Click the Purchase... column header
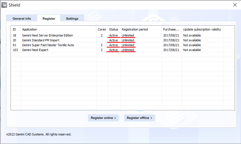This screenshot has height=144, width=241. coord(171,29)
